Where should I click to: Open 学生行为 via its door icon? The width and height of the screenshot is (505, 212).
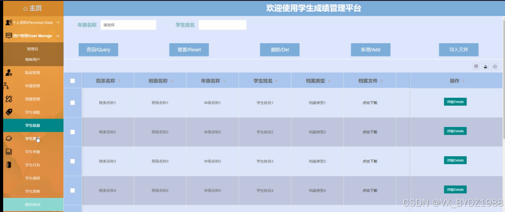click(9, 165)
